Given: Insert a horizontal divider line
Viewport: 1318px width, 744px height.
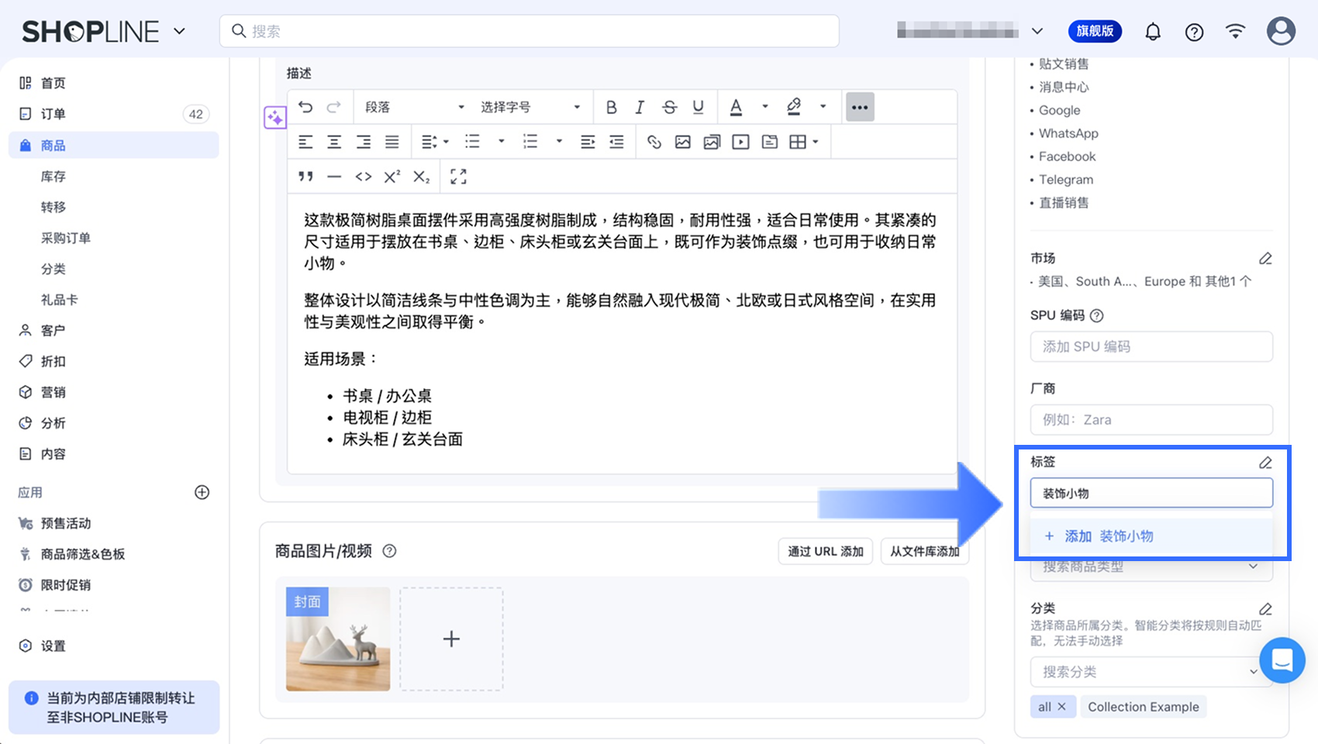Looking at the screenshot, I should [x=334, y=177].
